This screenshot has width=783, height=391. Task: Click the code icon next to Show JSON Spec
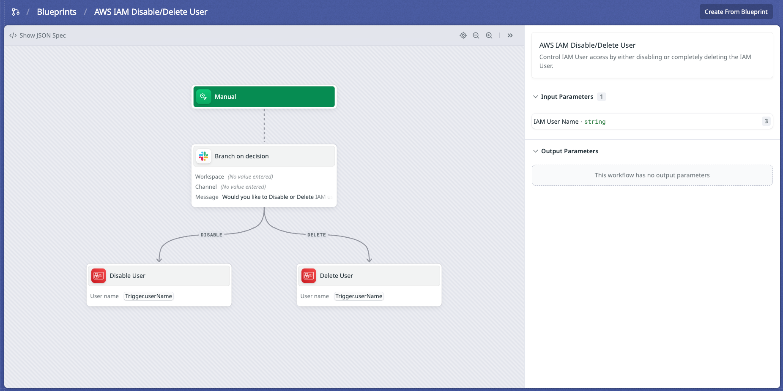12,35
